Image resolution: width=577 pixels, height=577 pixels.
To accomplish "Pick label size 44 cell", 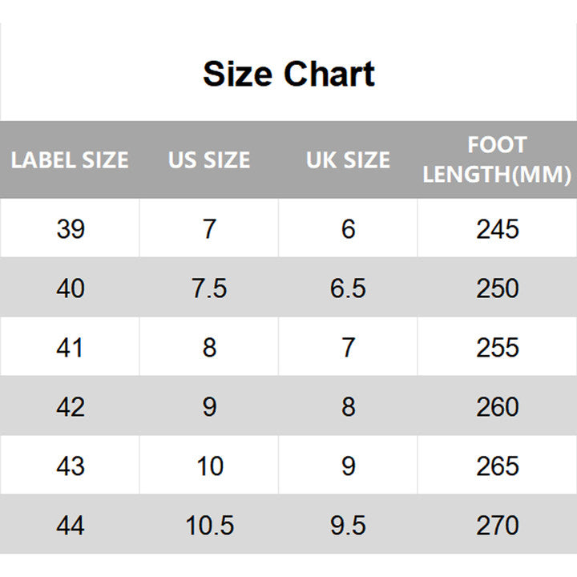I will point(71,526).
